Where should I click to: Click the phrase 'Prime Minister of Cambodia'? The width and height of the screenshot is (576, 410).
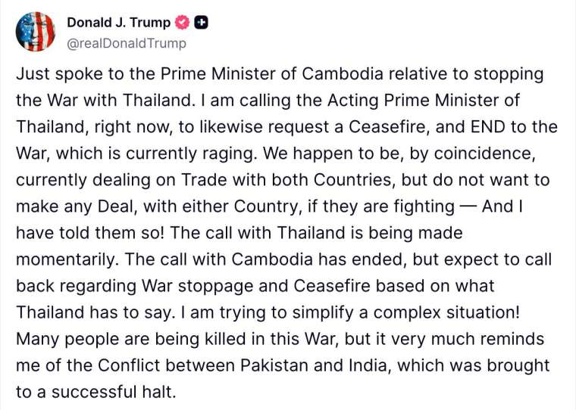272,73
